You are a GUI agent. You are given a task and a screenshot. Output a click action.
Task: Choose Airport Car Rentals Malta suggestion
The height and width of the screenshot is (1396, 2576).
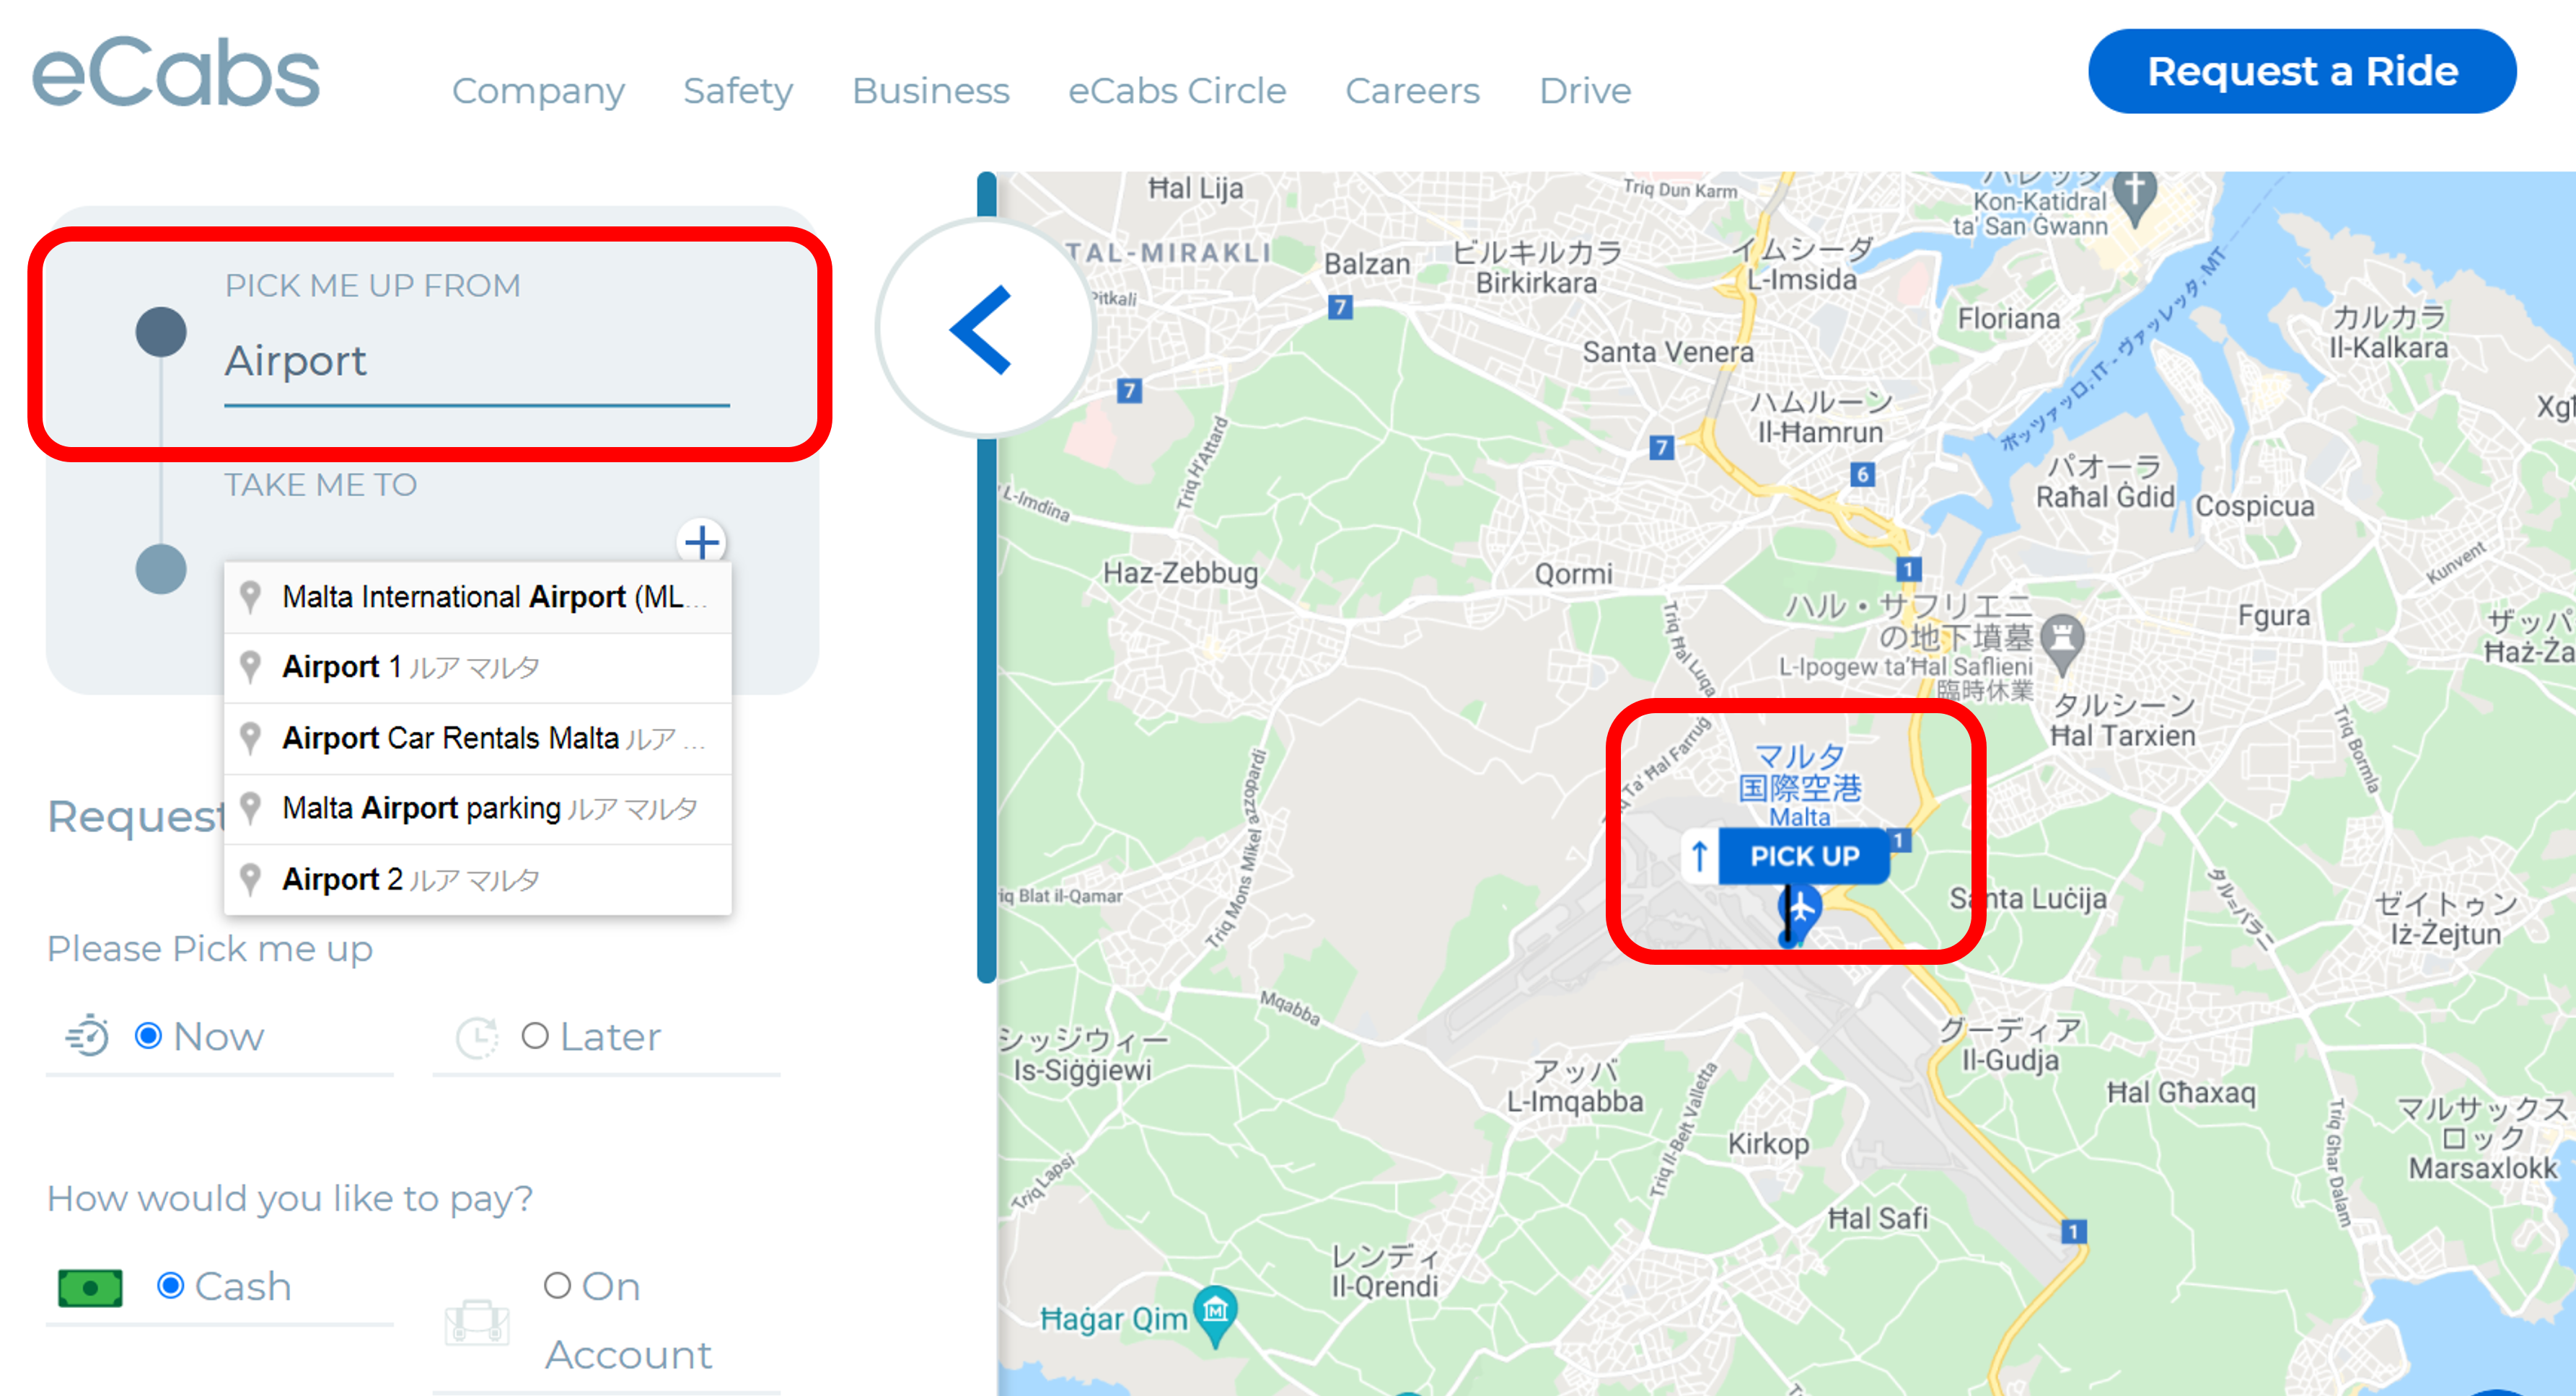pos(478,738)
